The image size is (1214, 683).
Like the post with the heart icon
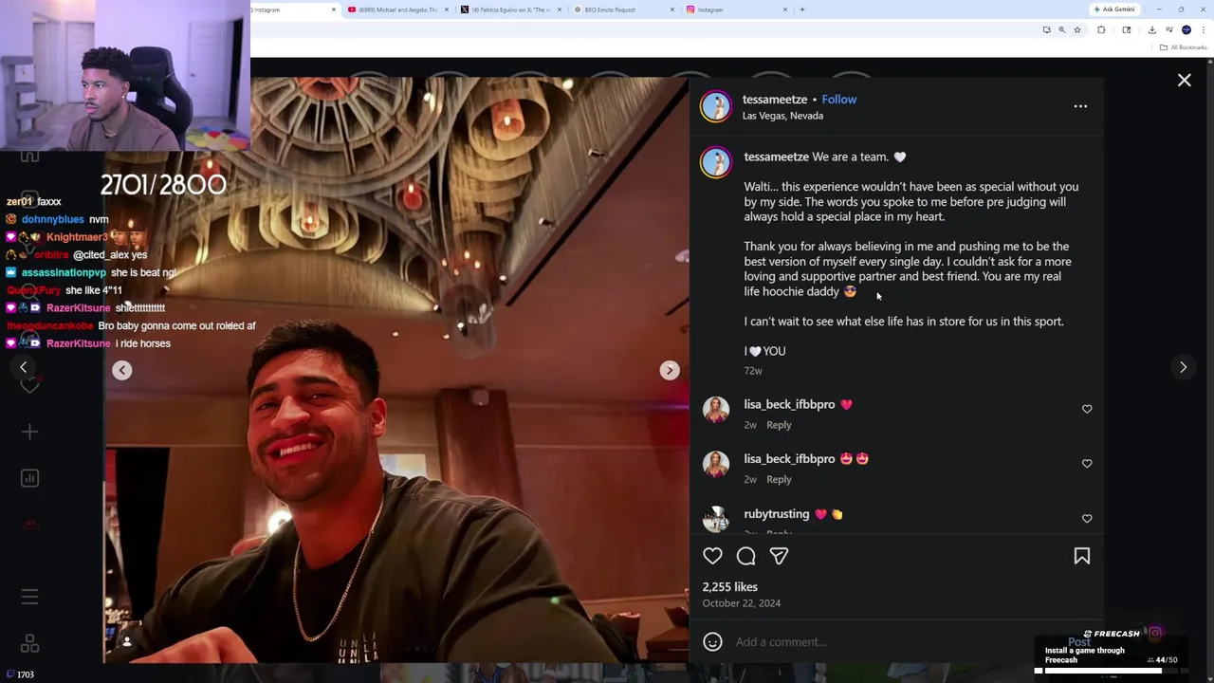point(712,556)
